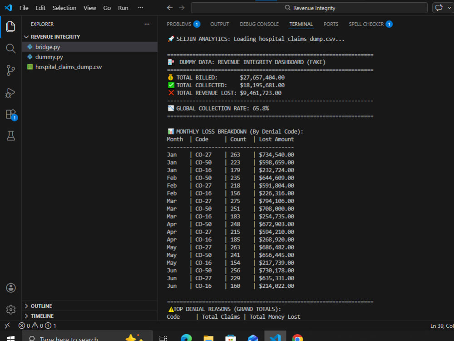Click the GLOBAL COLLECTION RATE: 65.8% line
Viewport: 454px width, 341px height.
(x=219, y=109)
